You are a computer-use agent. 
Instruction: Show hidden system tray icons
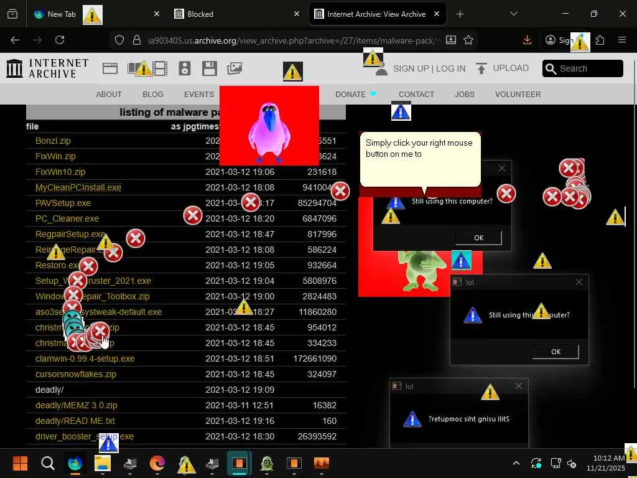(516, 463)
